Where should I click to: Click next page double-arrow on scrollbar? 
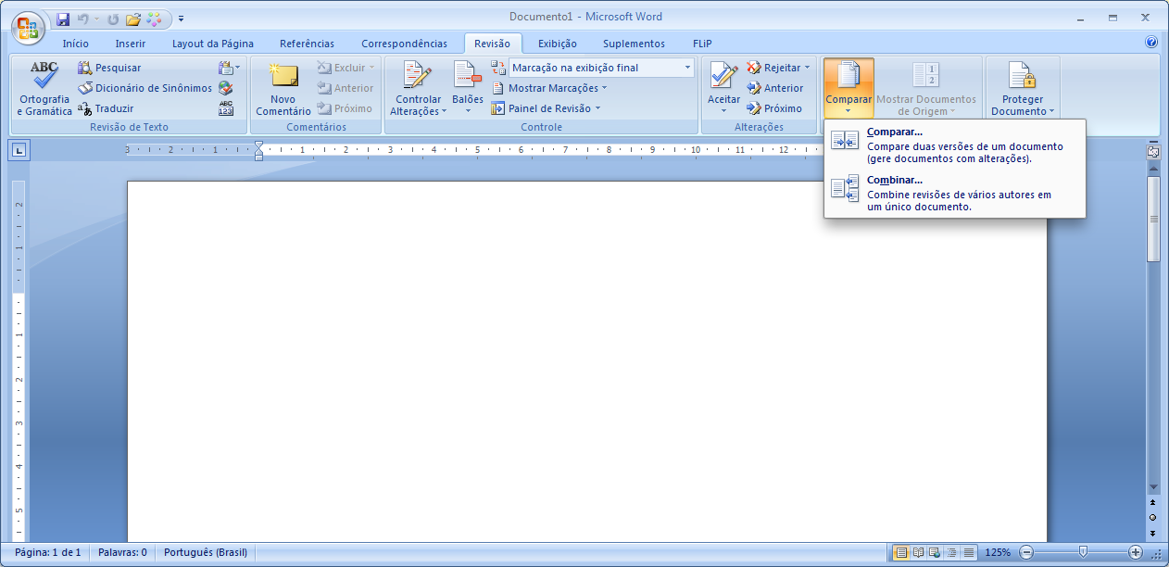pos(1153,533)
